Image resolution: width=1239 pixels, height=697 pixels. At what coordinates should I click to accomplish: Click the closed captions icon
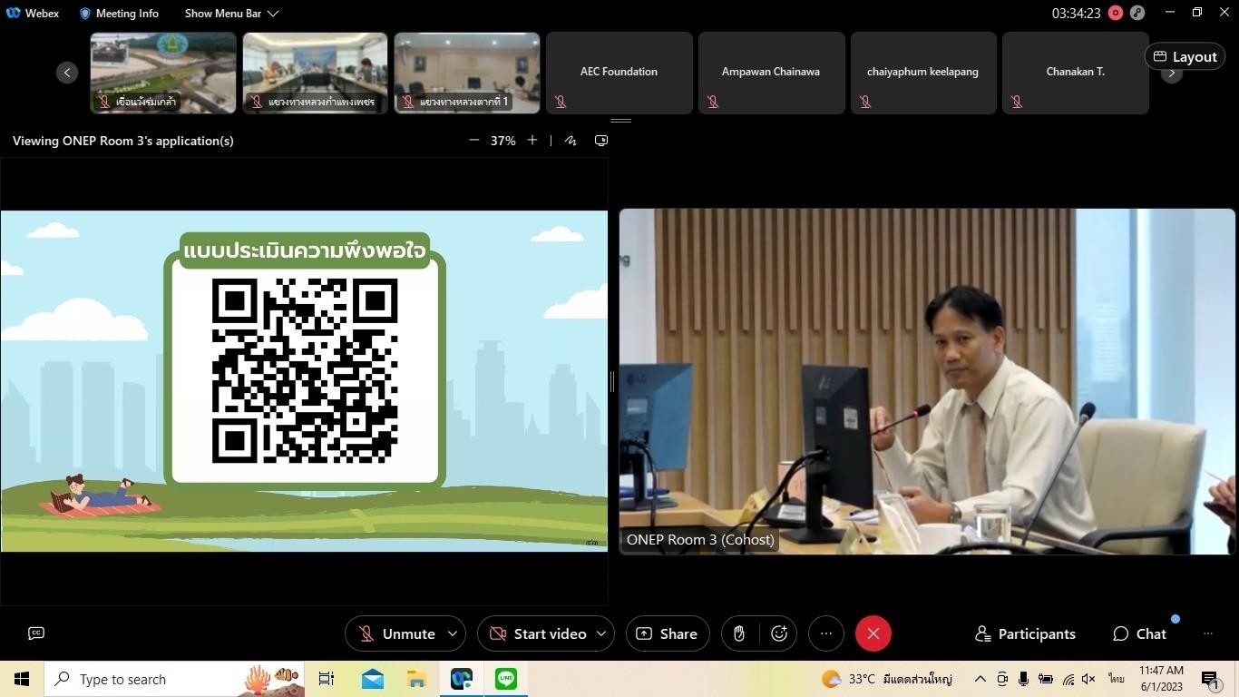36,633
